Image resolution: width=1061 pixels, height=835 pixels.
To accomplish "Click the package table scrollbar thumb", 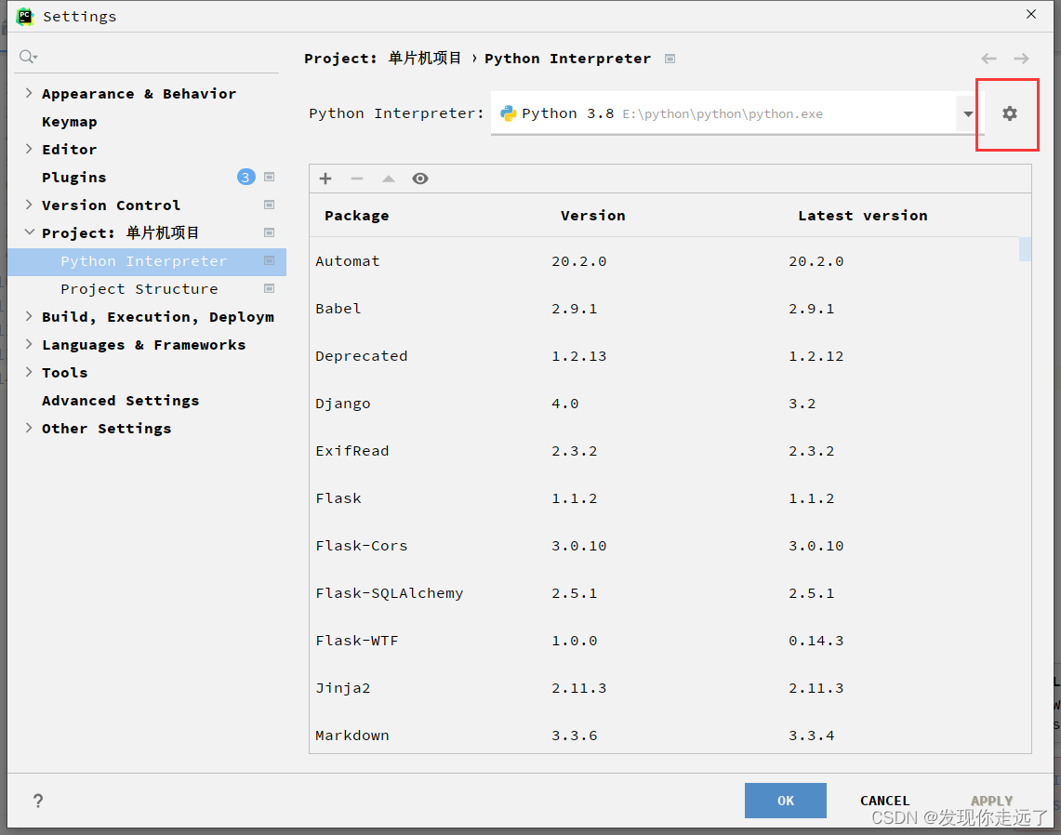I will [1025, 249].
